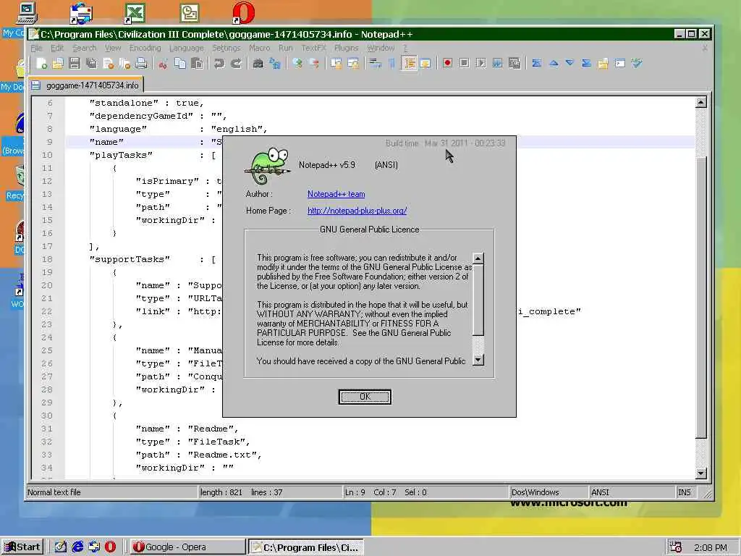This screenshot has height=556, width=741.
Task: Click the Close document toolbar icon
Action: click(x=109, y=64)
